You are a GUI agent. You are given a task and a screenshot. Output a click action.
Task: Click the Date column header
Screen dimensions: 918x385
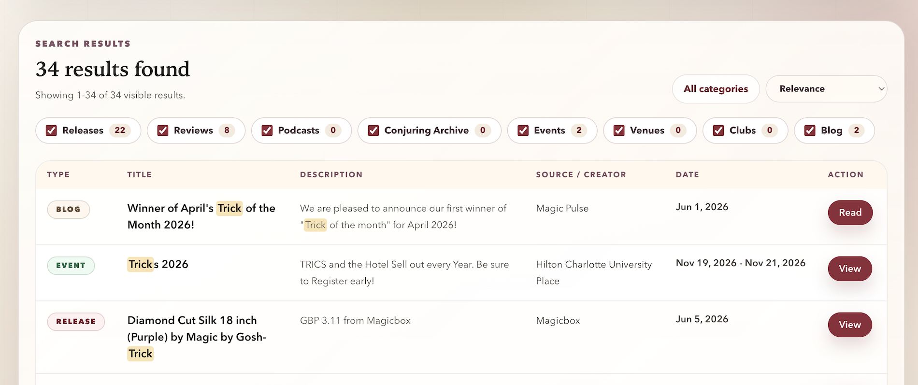tap(687, 174)
